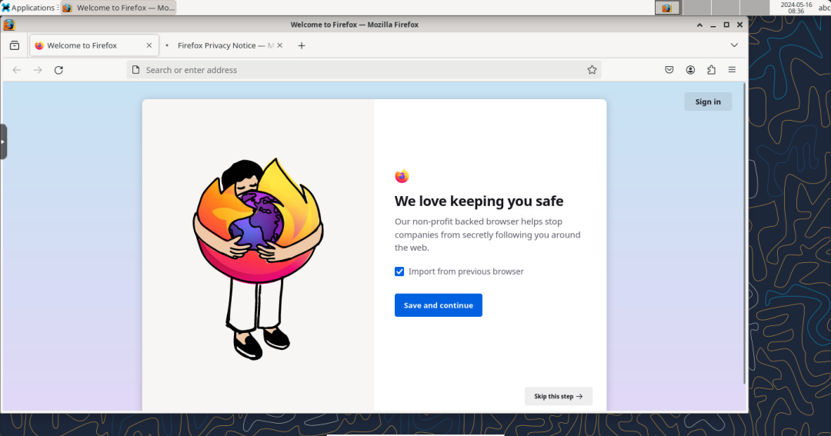
Task: Click the We love keeping you safe heading
Action: [x=479, y=201]
